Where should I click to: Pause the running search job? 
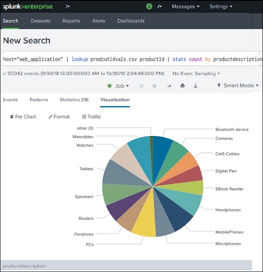click(141, 86)
